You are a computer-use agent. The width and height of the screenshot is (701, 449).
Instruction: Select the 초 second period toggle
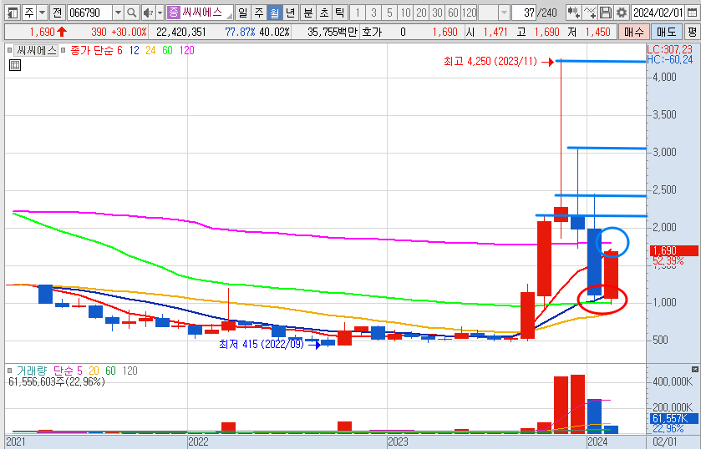point(324,13)
